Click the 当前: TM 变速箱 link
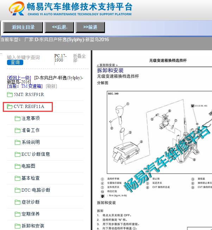 25,86
